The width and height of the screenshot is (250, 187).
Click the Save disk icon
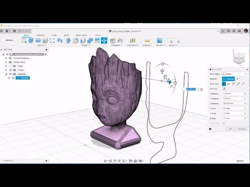(14, 31)
